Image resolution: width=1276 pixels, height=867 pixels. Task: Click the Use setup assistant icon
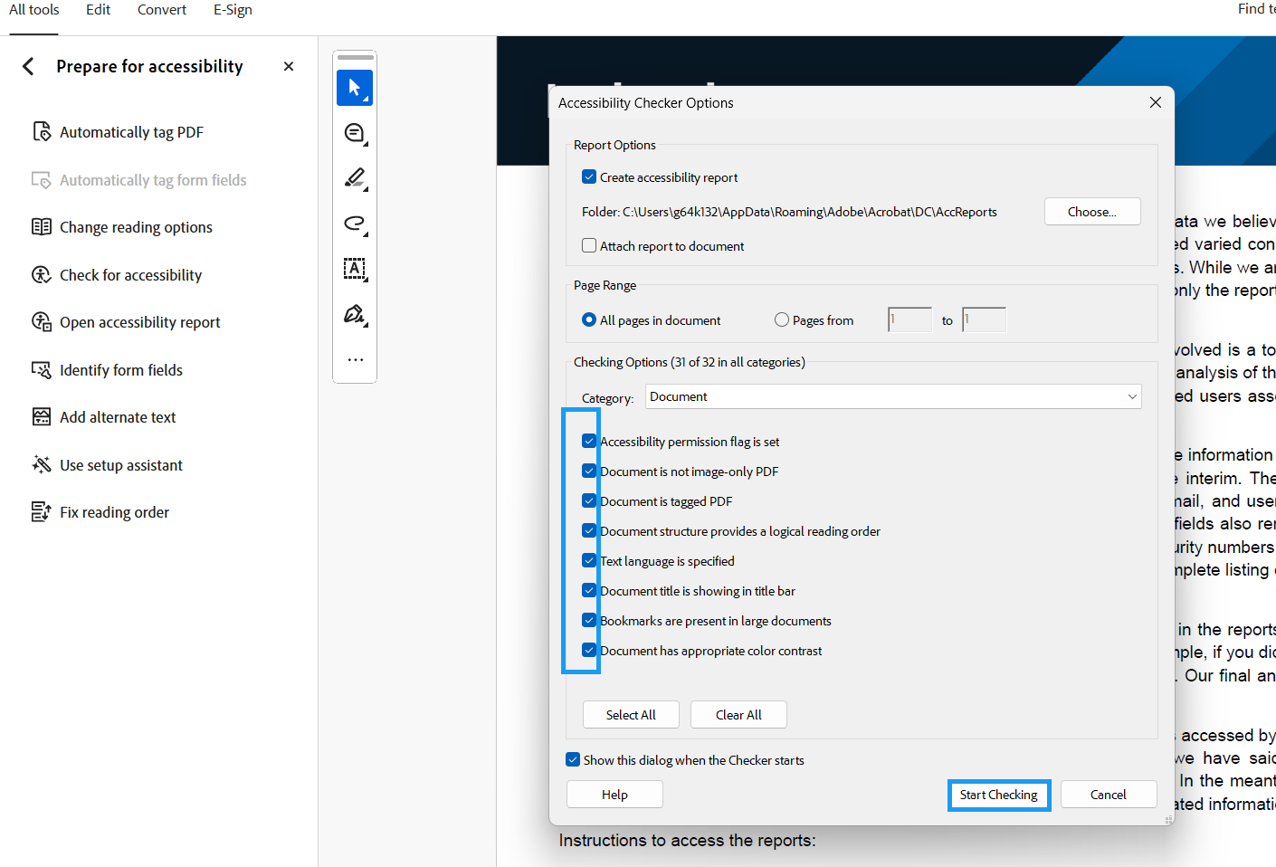point(42,465)
